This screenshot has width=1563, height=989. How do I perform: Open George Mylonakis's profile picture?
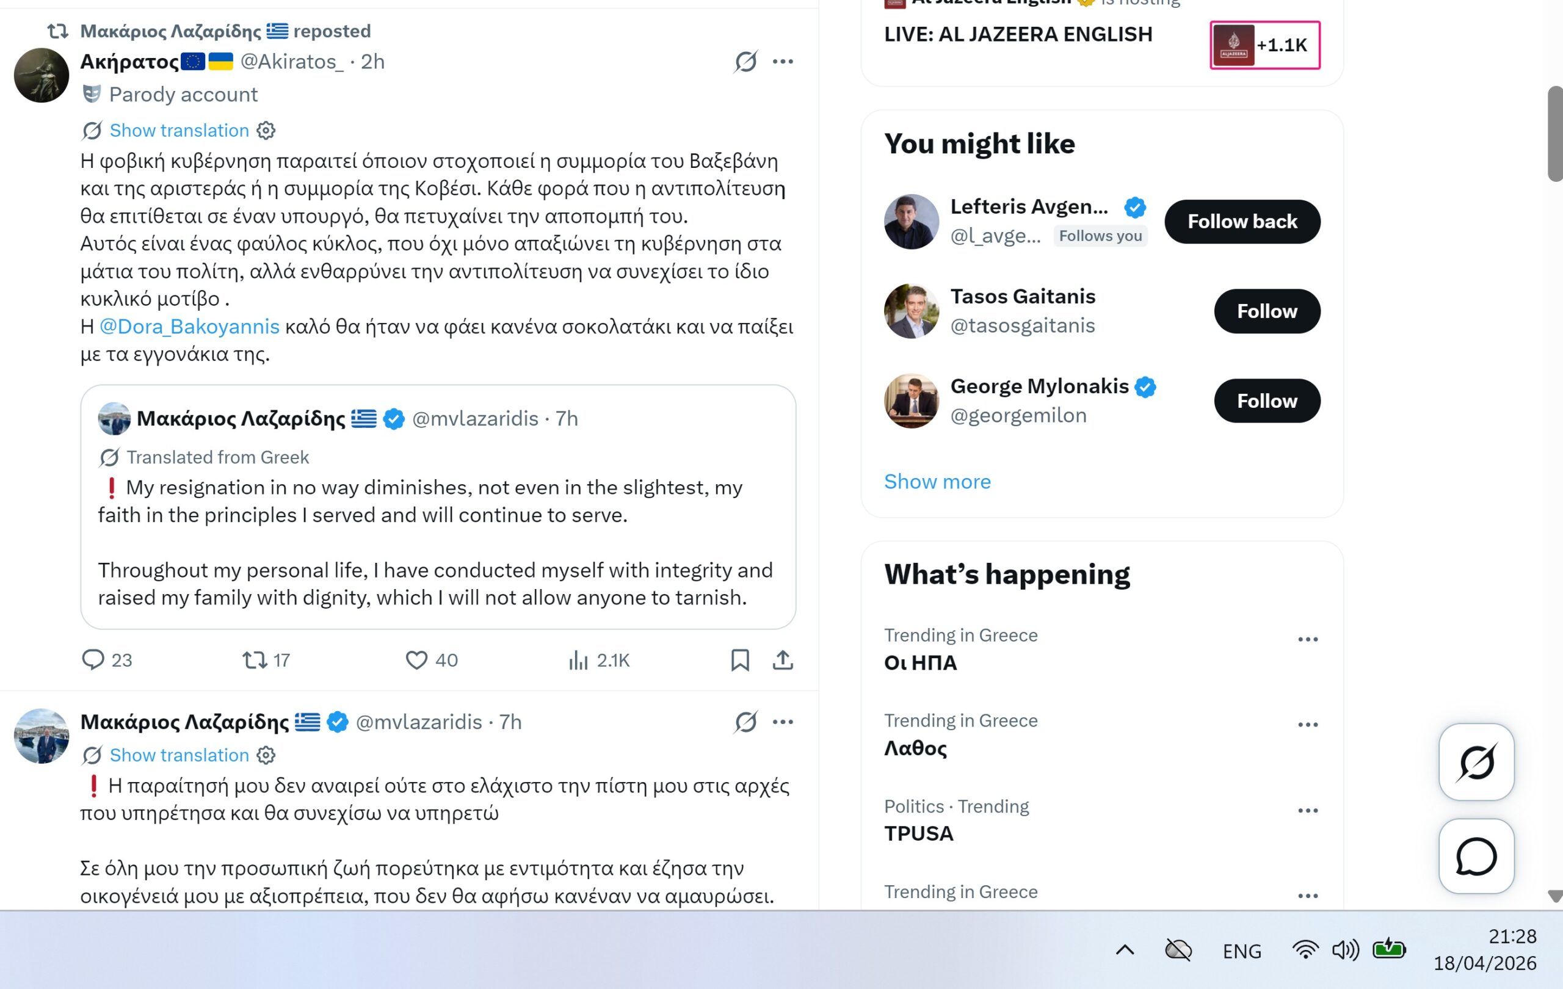click(911, 400)
